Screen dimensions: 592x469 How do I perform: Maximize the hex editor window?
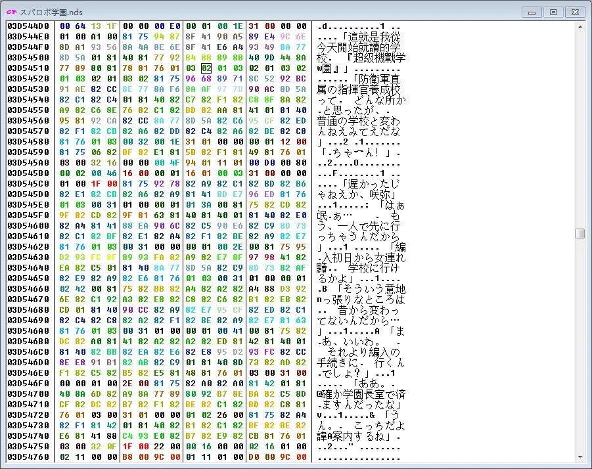(x=553, y=11)
